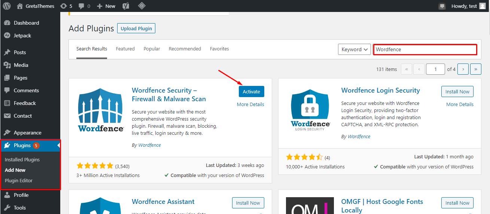490x214 pixels.
Task: Click the WordPress logo in admin bar
Action: pos(7,6)
